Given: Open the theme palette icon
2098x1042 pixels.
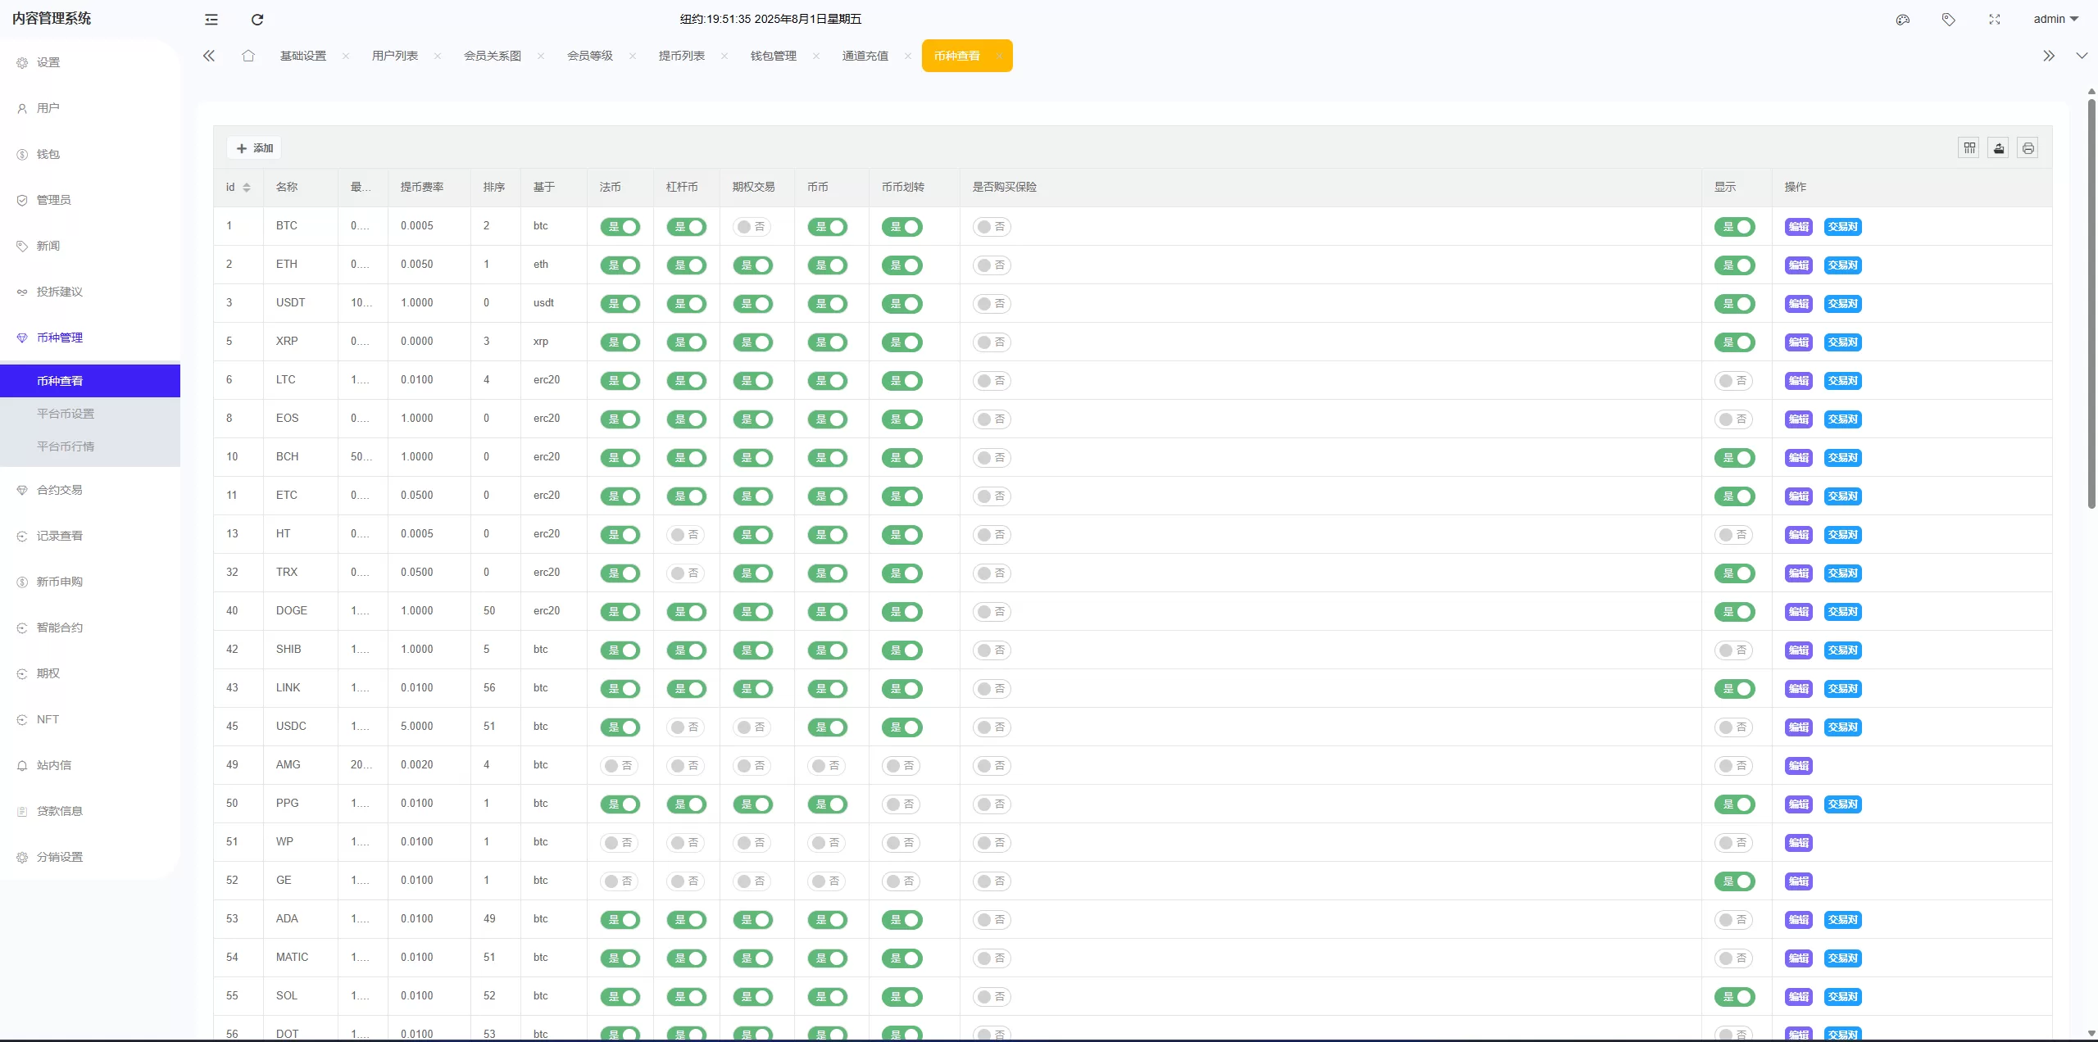Looking at the screenshot, I should click(1903, 20).
